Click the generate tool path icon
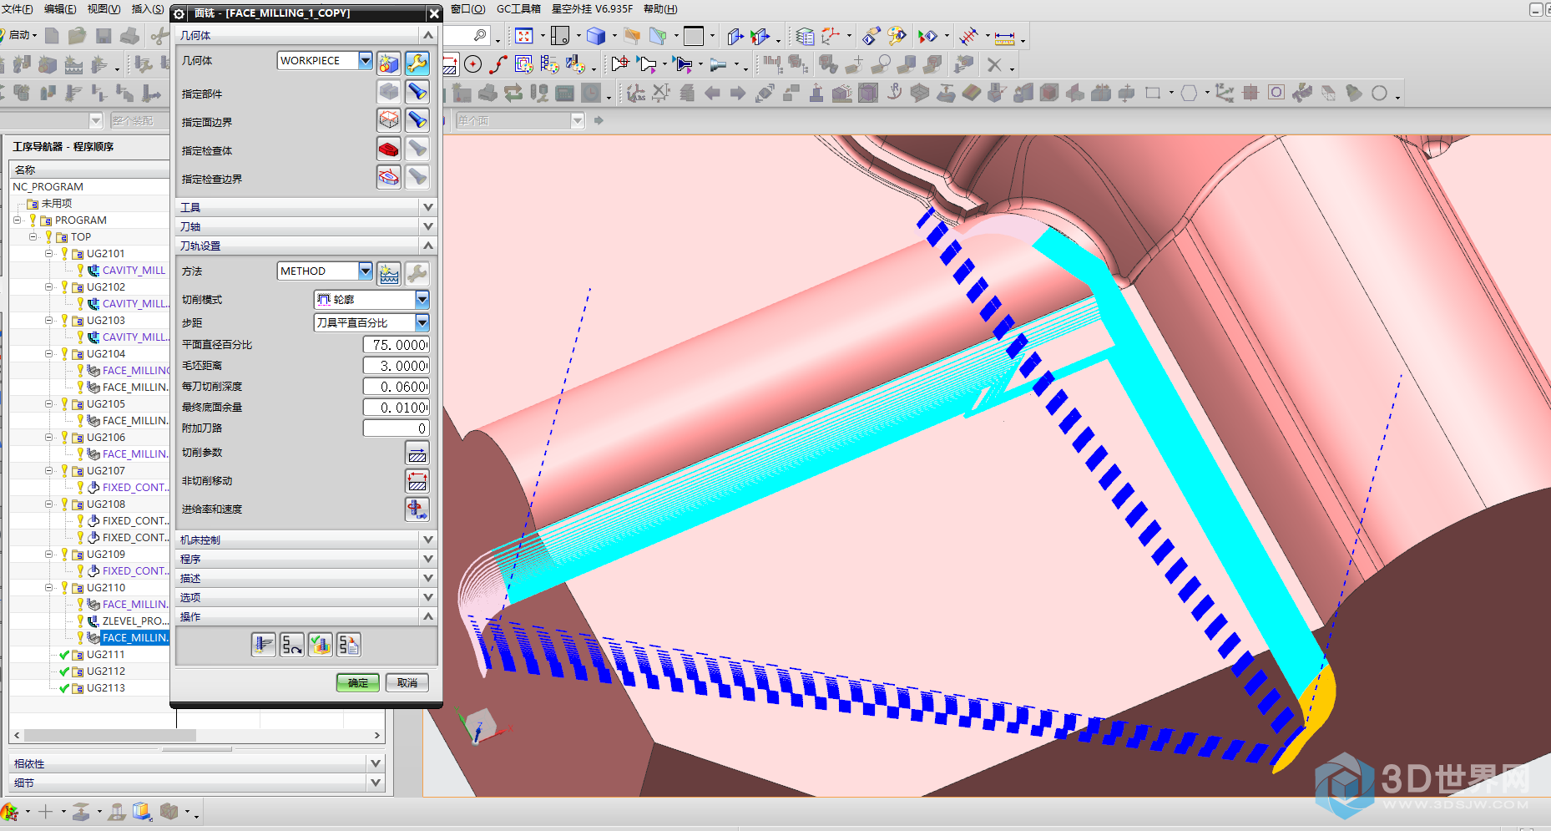 coord(264,644)
